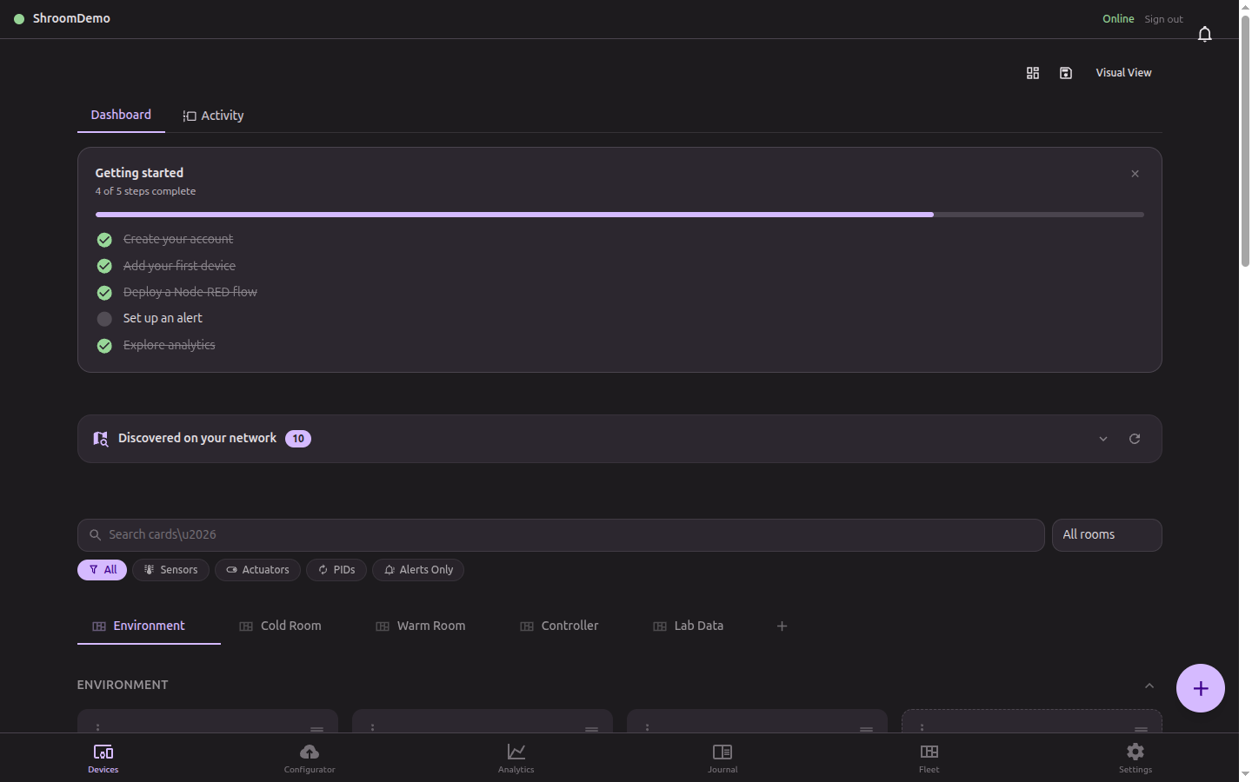
Task: Open the Analytics section
Action: coord(516,757)
